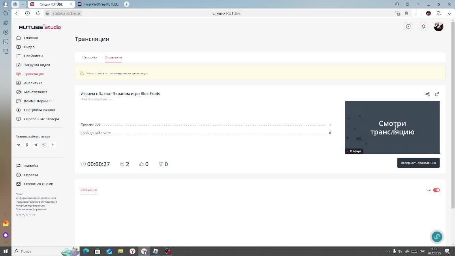455x256 pixels.
Task: Click the add video icon in header
Action: coord(408,27)
